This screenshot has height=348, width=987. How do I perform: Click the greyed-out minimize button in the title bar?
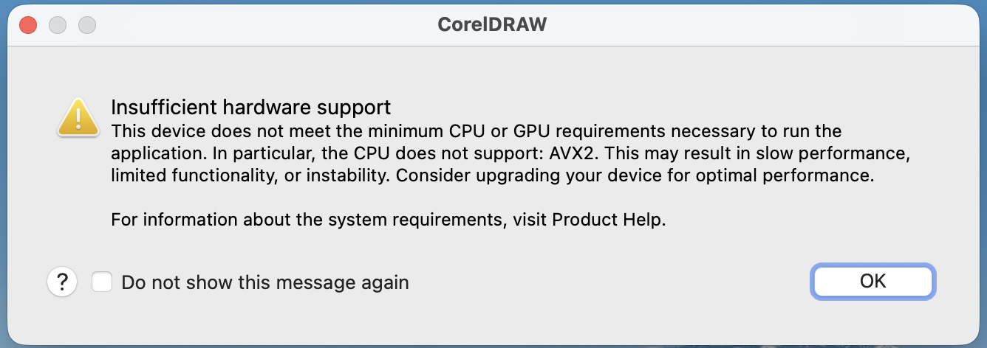coord(58,25)
